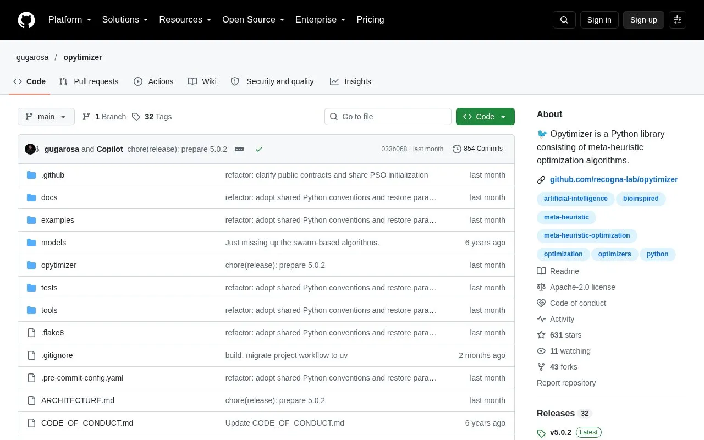Click the .flake8 file icon
This screenshot has height=440, width=704.
pos(31,333)
